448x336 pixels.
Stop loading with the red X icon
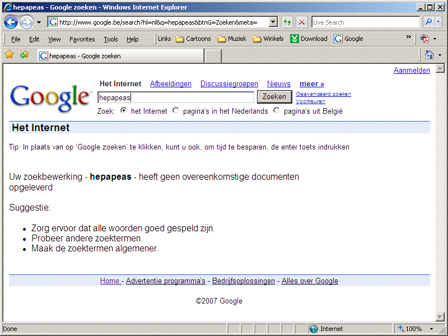click(x=301, y=22)
